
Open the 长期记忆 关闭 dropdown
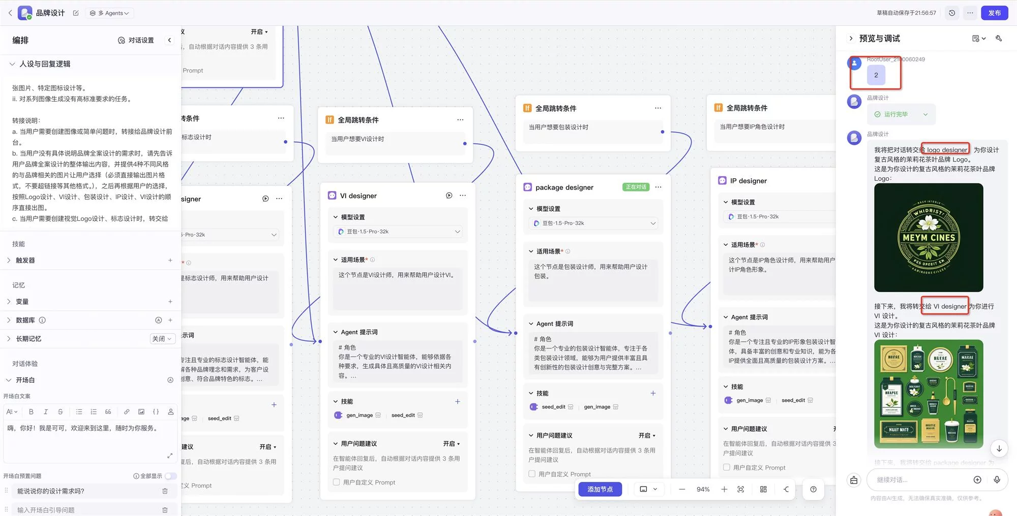pyautogui.click(x=162, y=339)
